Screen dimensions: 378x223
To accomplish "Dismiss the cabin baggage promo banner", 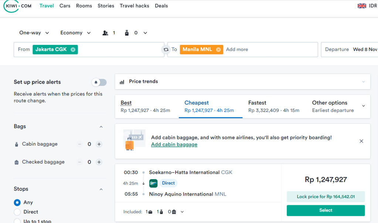I will (x=361, y=141).
